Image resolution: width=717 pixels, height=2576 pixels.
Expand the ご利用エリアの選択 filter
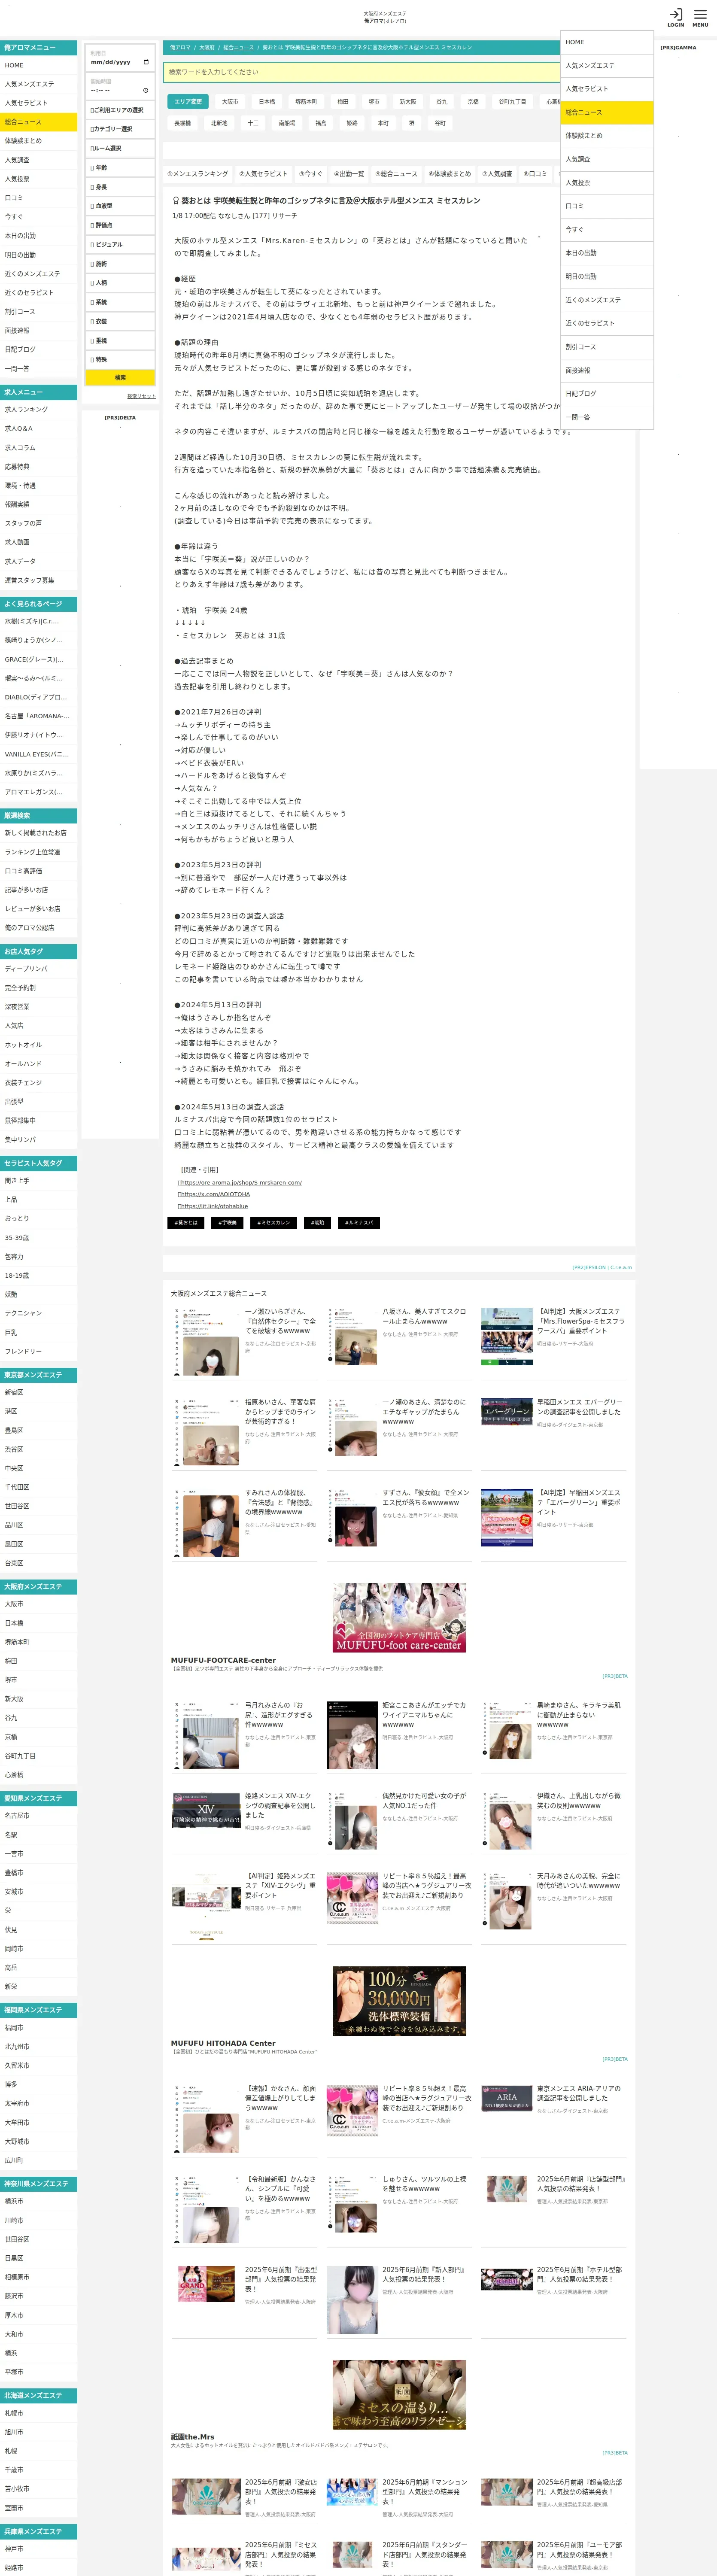click(120, 110)
